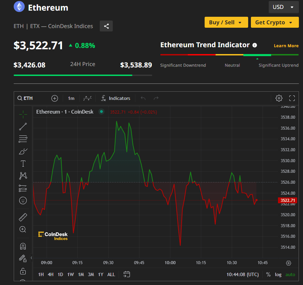Open timezone menu at 10:44:08 (UTC)
The height and width of the screenshot is (285, 303).
click(x=243, y=274)
